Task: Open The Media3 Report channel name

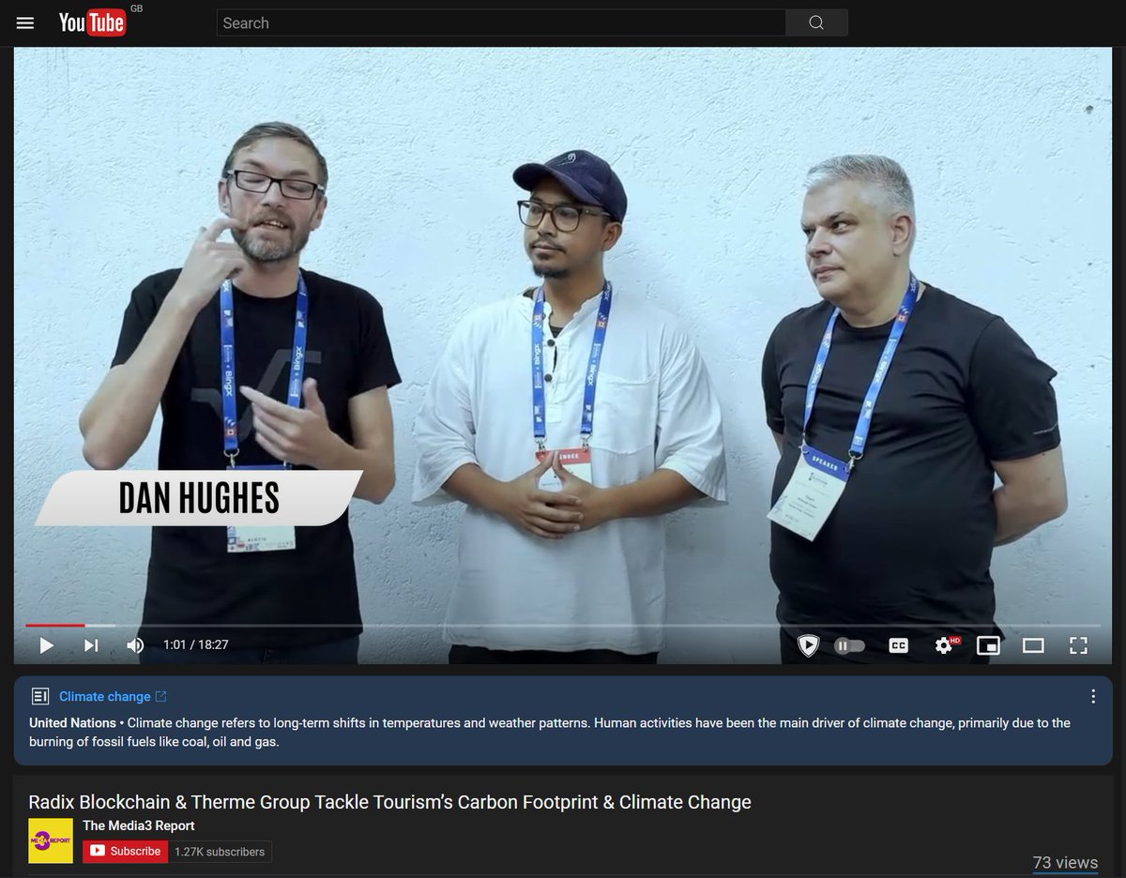Action: tap(139, 825)
